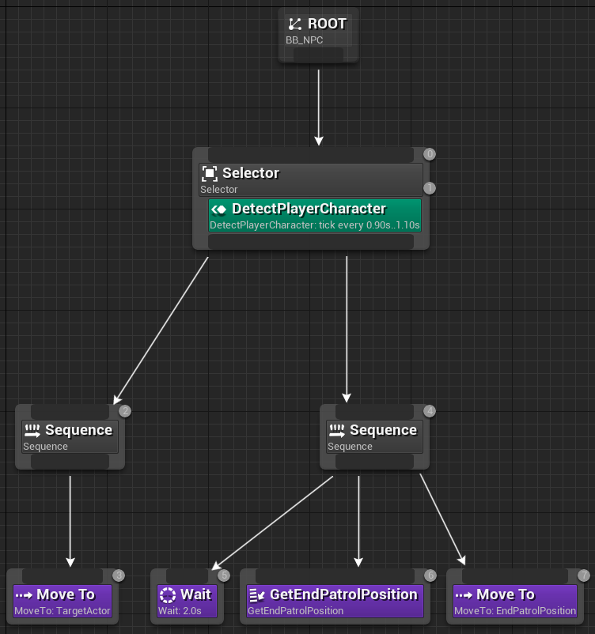Click the execution index badge 3
The width and height of the screenshot is (595, 634).
click(x=119, y=576)
